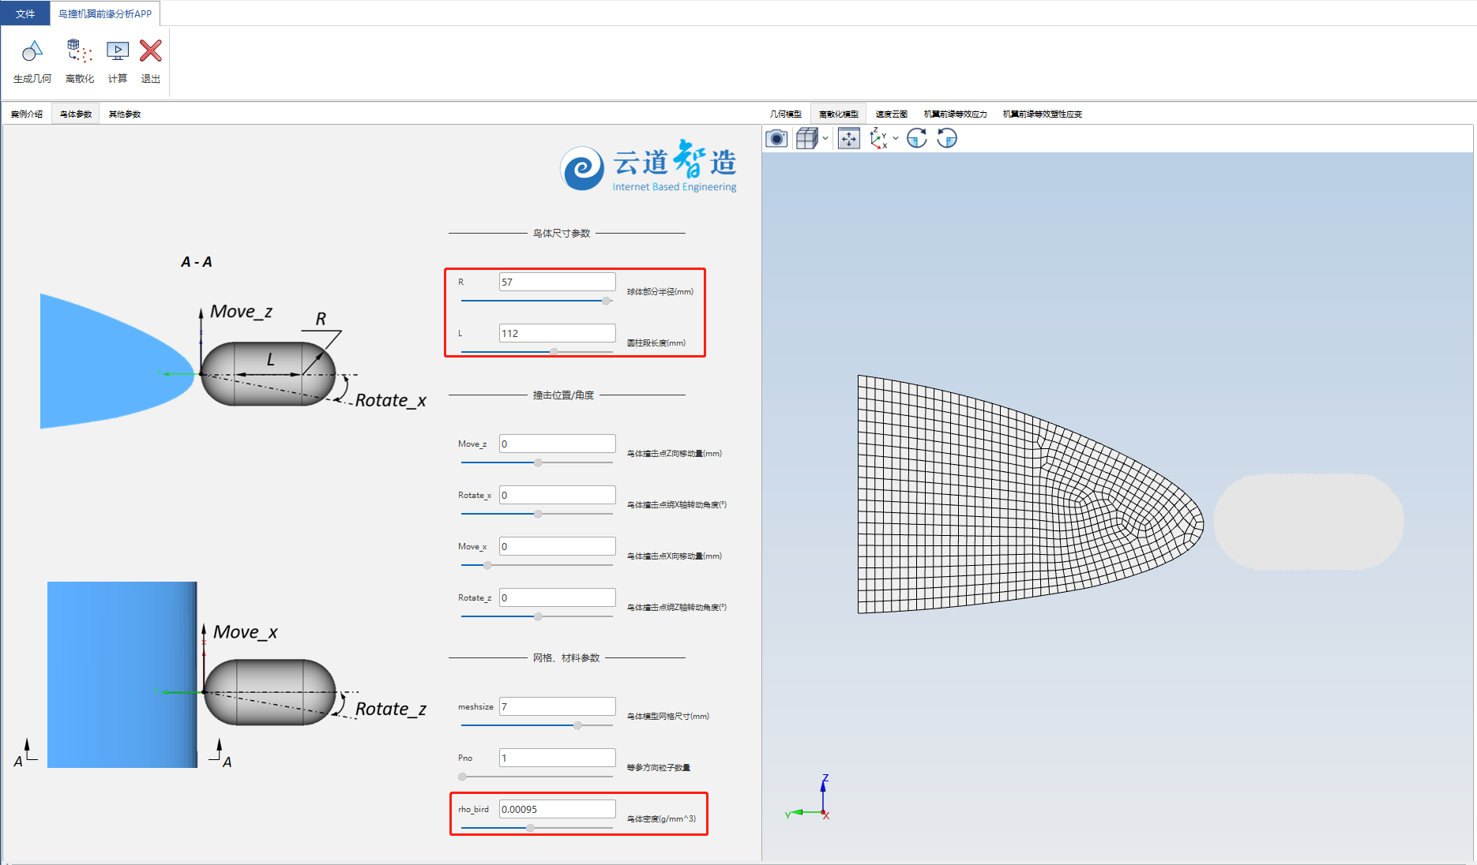Click the XYZ axis orientation icon

(x=878, y=139)
